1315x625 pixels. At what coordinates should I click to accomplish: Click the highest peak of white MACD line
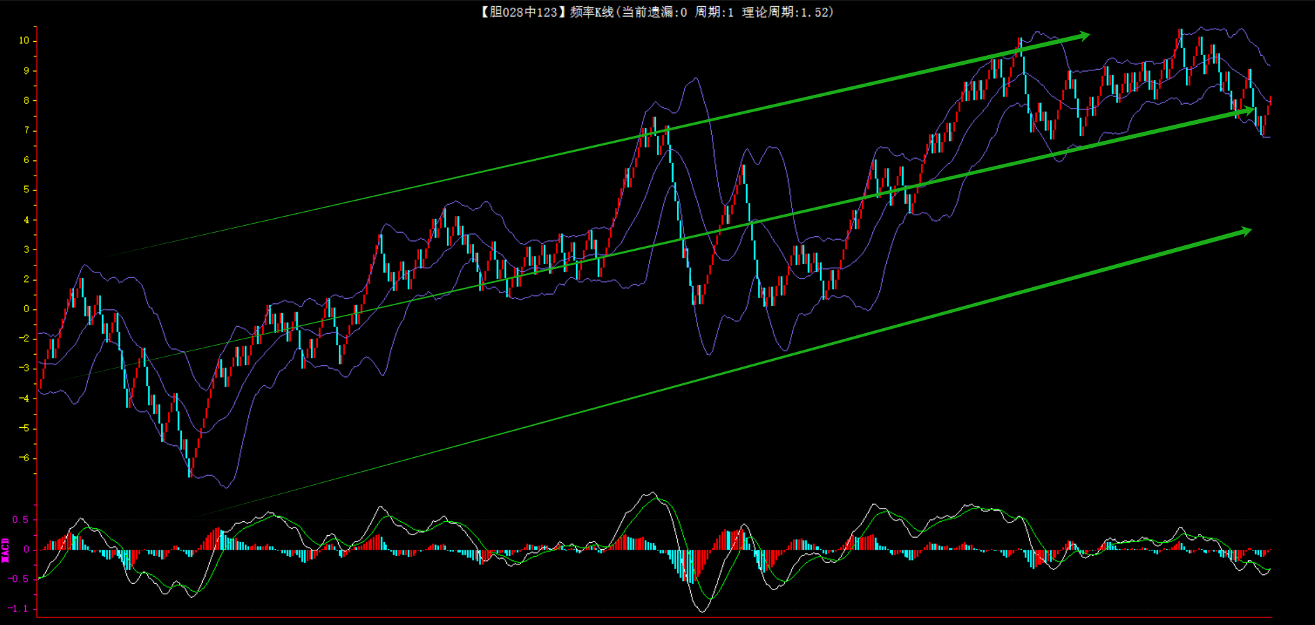coord(651,493)
